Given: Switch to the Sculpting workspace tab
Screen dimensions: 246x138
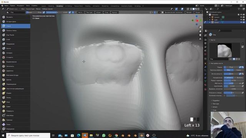Looking at the screenshot, I should click(60, 6).
